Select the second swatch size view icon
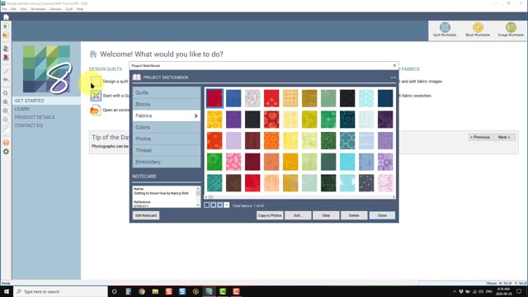528x297 pixels. 213,205
